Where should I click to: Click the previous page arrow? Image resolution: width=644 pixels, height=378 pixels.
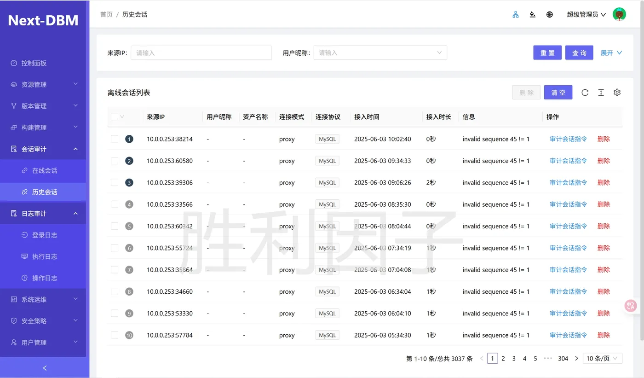coord(482,358)
